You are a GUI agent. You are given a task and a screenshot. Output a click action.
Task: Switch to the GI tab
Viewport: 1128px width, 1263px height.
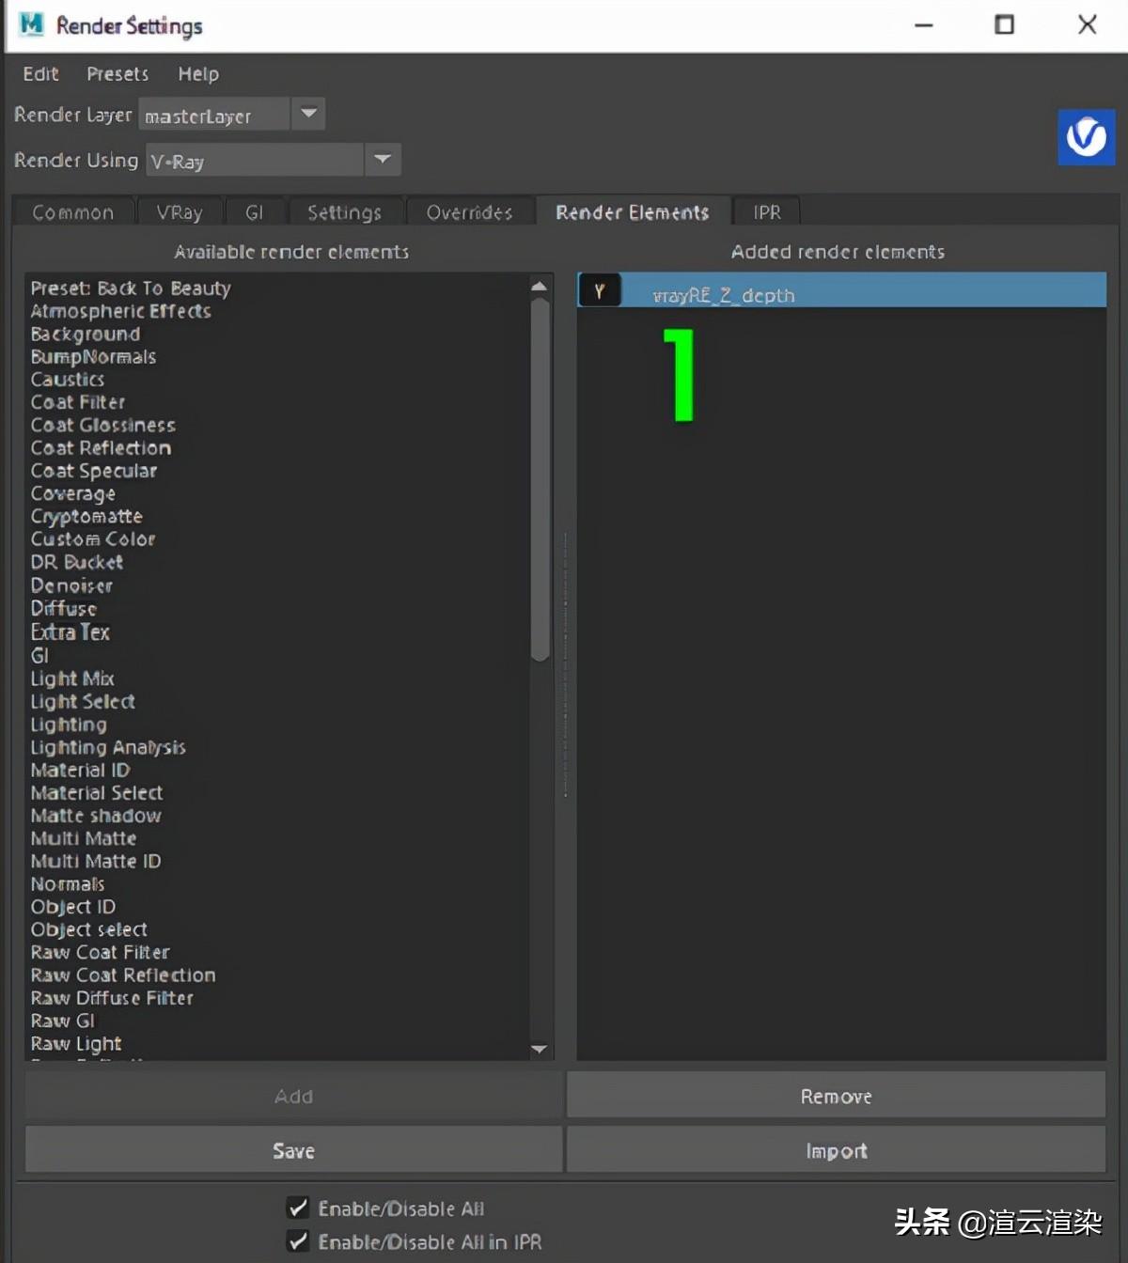point(254,212)
